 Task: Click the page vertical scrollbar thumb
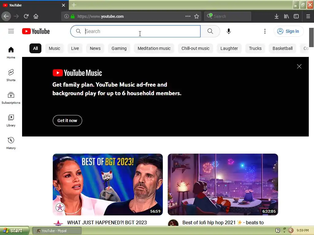pyautogui.click(x=312, y=37)
